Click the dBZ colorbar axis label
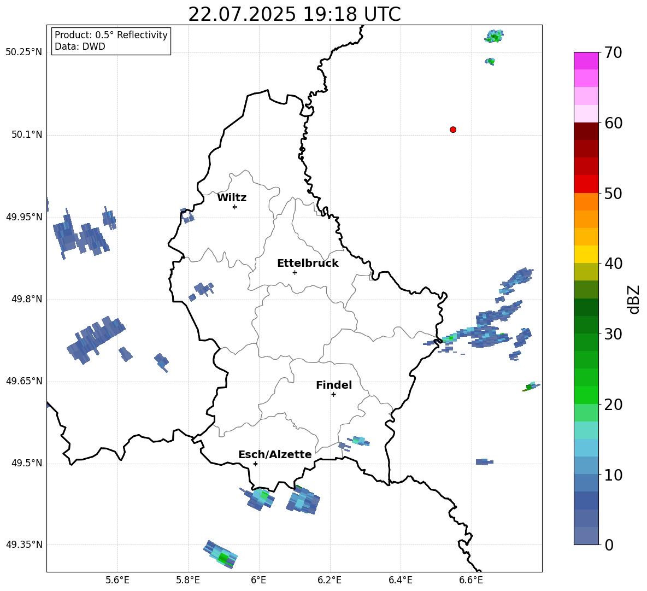Viewport: 647px width, 591px height. click(633, 300)
